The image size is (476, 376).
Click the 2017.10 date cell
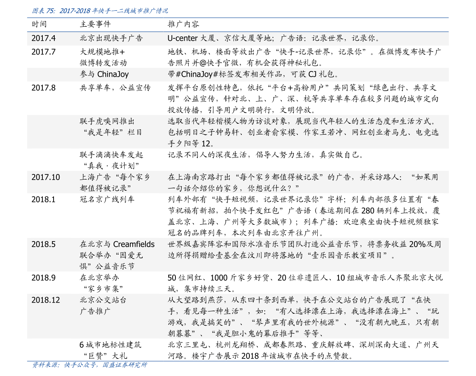(46, 177)
